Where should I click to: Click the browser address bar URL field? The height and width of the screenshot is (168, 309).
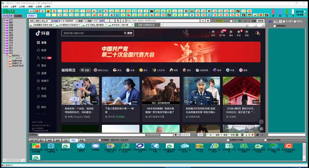(x=163, y=21)
